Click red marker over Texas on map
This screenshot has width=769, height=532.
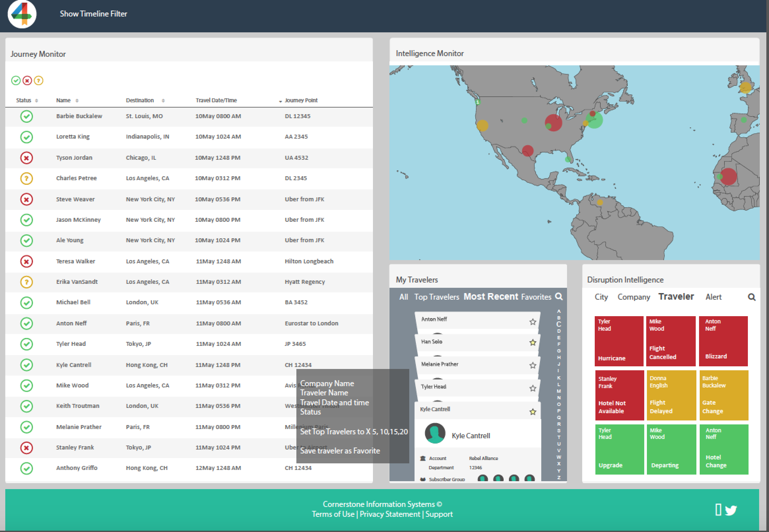(x=528, y=151)
